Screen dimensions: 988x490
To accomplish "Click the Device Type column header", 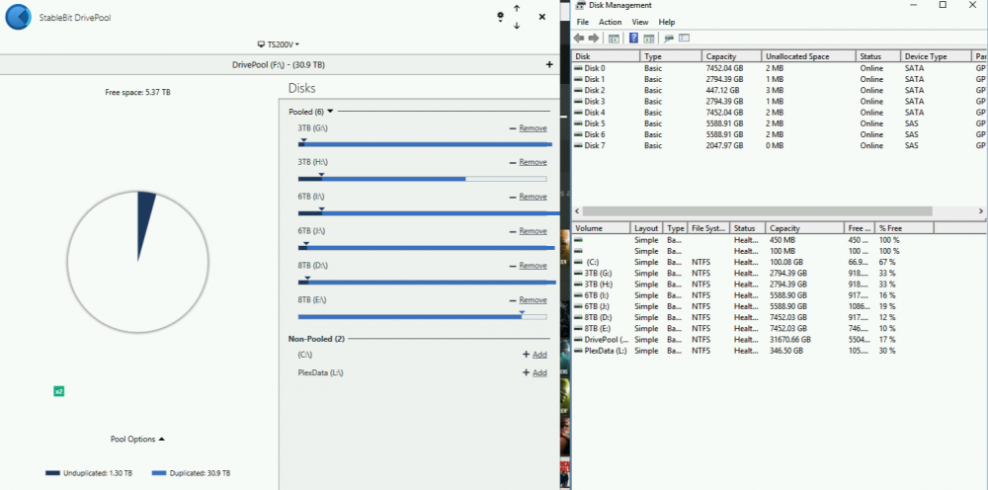I will (935, 56).
